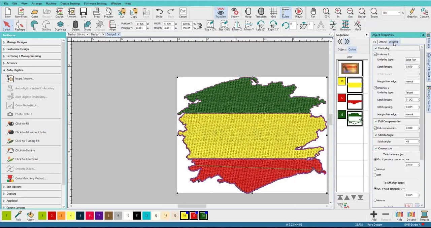431x228 pixels.
Task: Collapse the Stitch Angle section
Action: coord(375,135)
